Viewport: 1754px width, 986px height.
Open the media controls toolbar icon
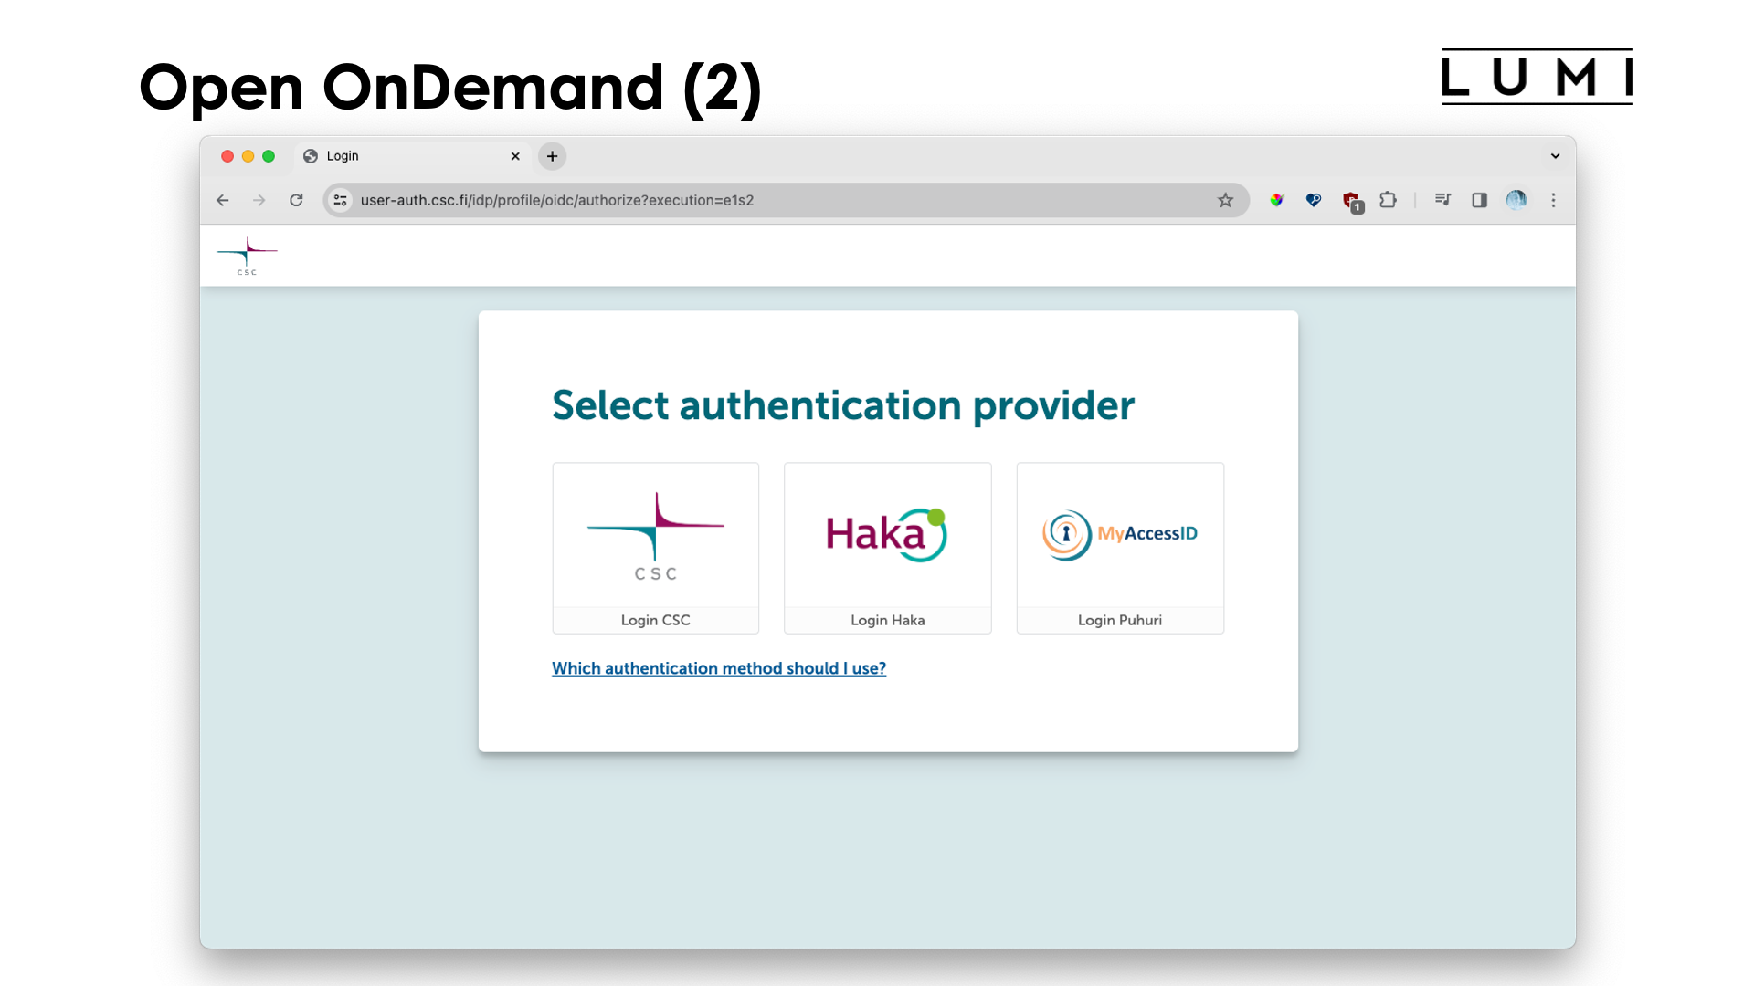(x=1442, y=200)
